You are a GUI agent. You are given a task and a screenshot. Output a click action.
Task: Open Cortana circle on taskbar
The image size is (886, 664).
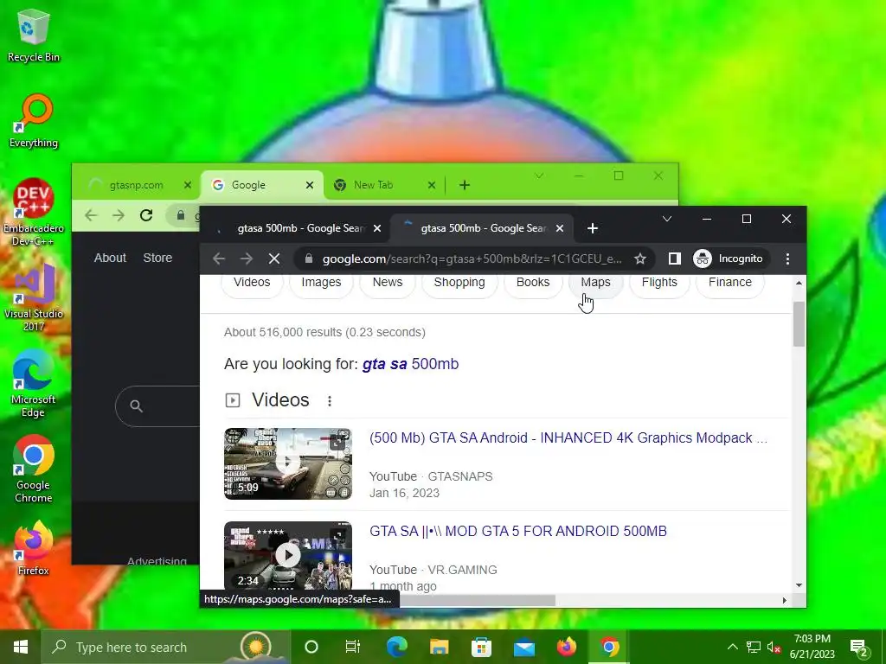(311, 647)
